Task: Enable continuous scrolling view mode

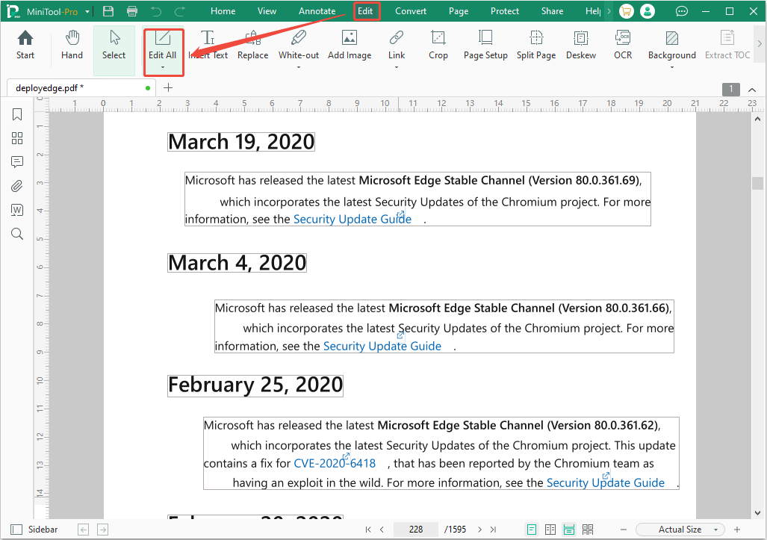Action: point(569,530)
